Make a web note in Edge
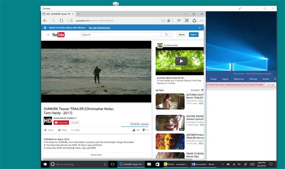This screenshot has height=169, width=285. (187, 21)
